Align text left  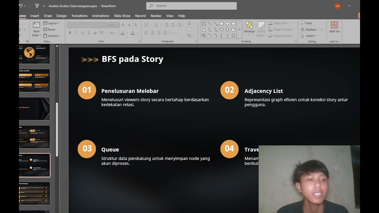146,33
